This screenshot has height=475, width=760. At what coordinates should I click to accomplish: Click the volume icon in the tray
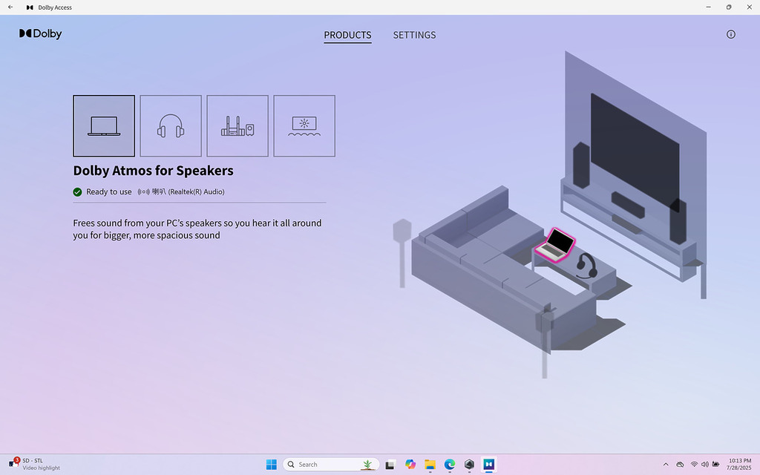pyautogui.click(x=705, y=465)
